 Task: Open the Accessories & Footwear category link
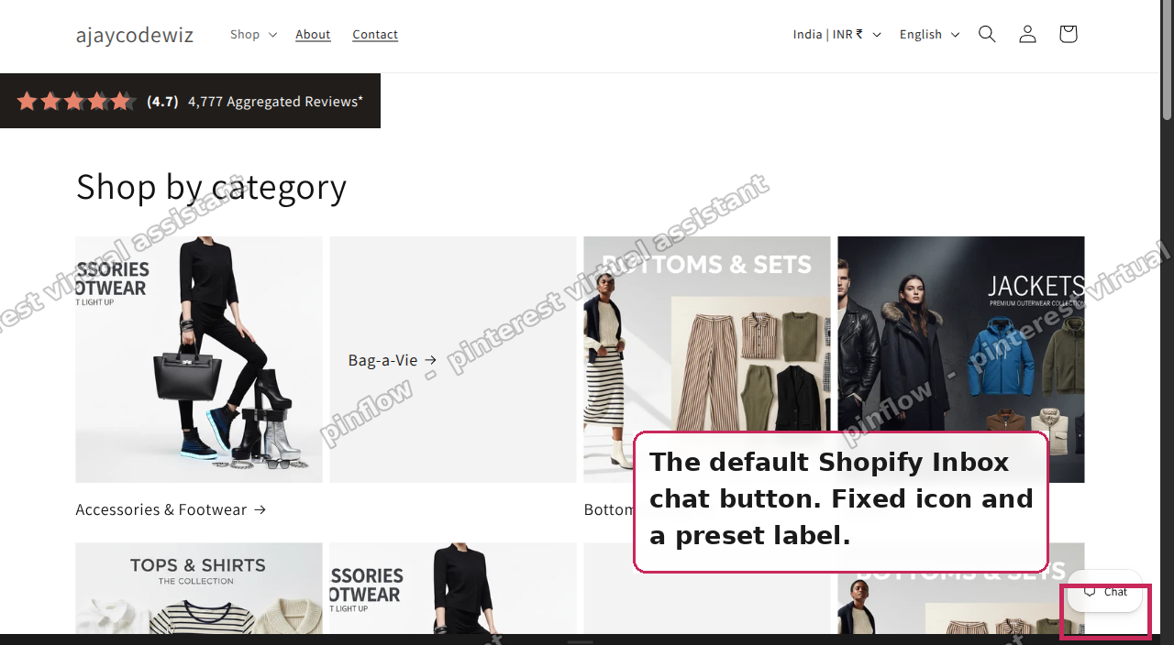[171, 509]
